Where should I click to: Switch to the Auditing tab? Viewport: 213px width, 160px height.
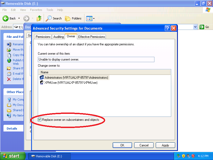point(58,37)
